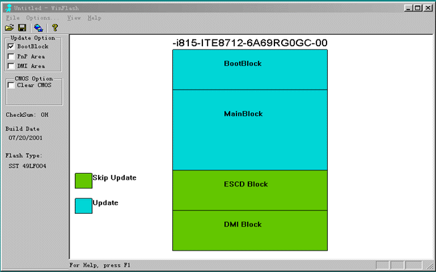Select the MainBlock region in flash map
436x272 pixels.
tap(250, 130)
